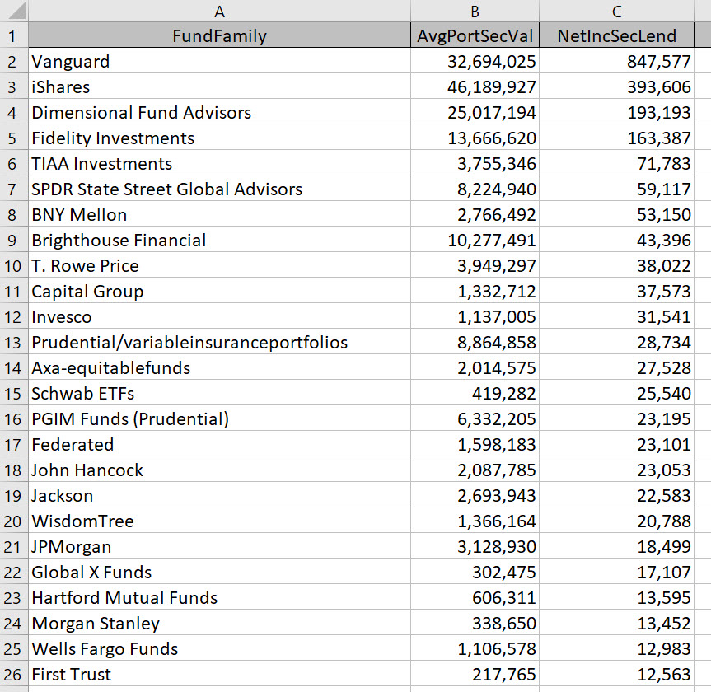
Task: Click value 1,332,712 for Capital Group
Action: pyautogui.click(x=475, y=291)
